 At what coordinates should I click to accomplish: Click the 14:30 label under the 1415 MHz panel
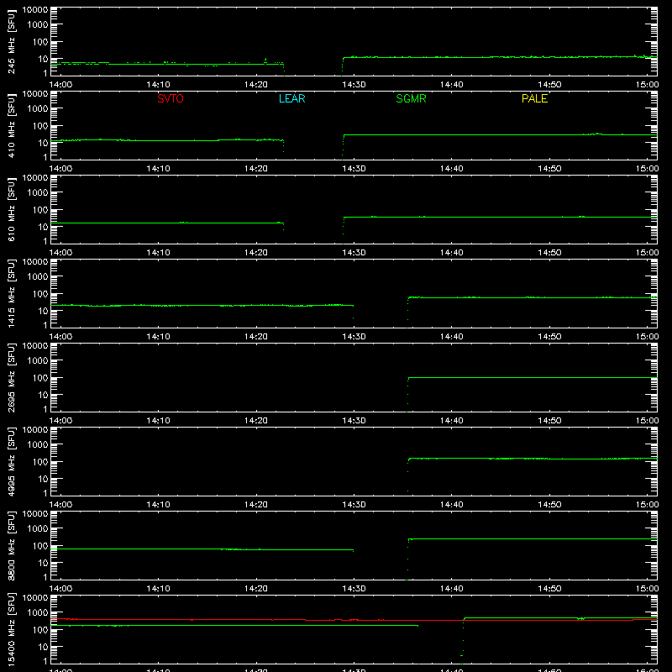[x=354, y=337]
